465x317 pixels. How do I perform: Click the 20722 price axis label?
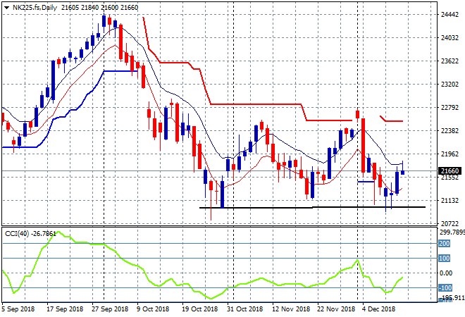tap(450, 223)
